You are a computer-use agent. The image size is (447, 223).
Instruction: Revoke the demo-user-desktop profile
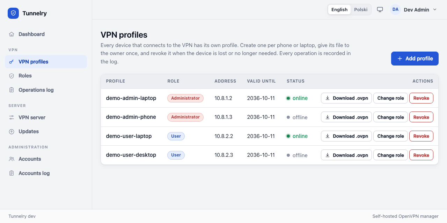(421, 155)
